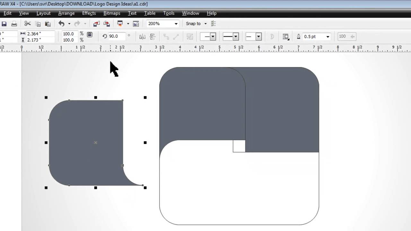411x231 pixels.
Task: Click the object width field showing 2.364
Action: 40,34
